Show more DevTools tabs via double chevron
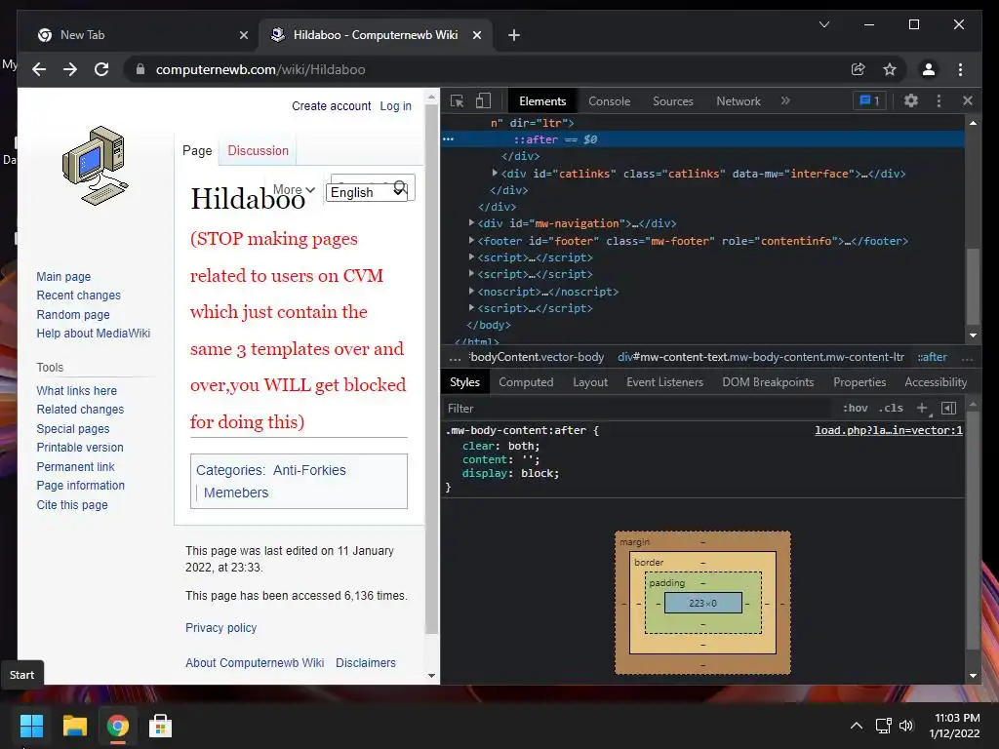 tap(785, 100)
